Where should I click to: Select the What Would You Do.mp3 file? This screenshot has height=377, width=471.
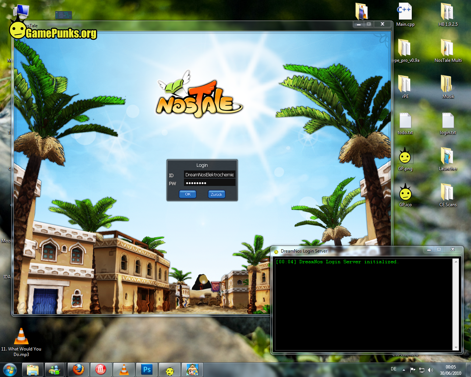click(21, 342)
